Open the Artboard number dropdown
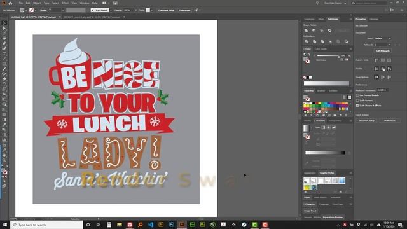The width and height of the screenshot is (407, 229). coord(383,45)
